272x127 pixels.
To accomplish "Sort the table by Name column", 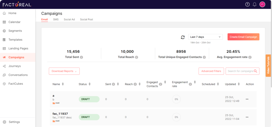I will [63, 84].
